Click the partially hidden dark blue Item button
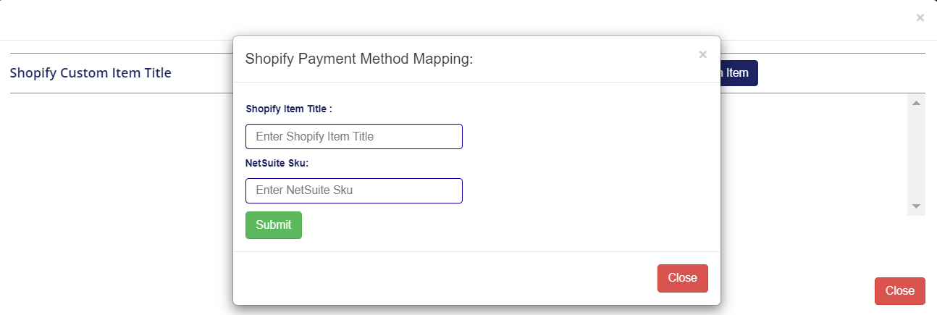Screen dimensions: 937x315 pos(739,73)
